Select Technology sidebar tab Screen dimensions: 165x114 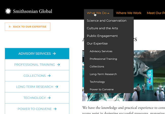37,98
